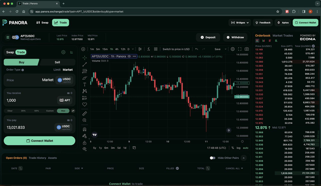This screenshot has height=186, width=321.
Task: Open trade settings gear in order panel
Action: (63, 52)
